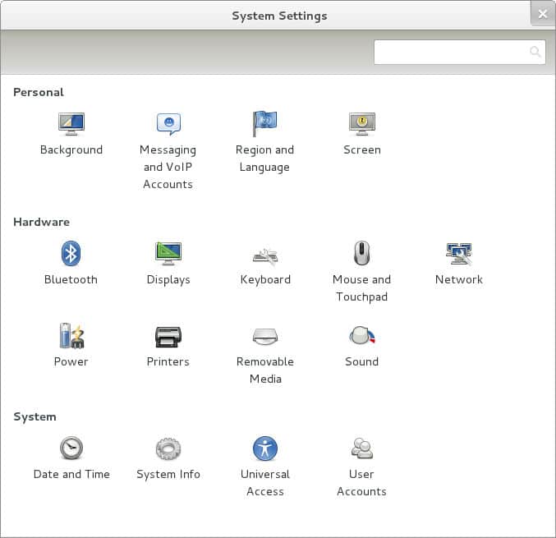The image size is (556, 538).
Task: Click the settings search field
Action: (450, 53)
